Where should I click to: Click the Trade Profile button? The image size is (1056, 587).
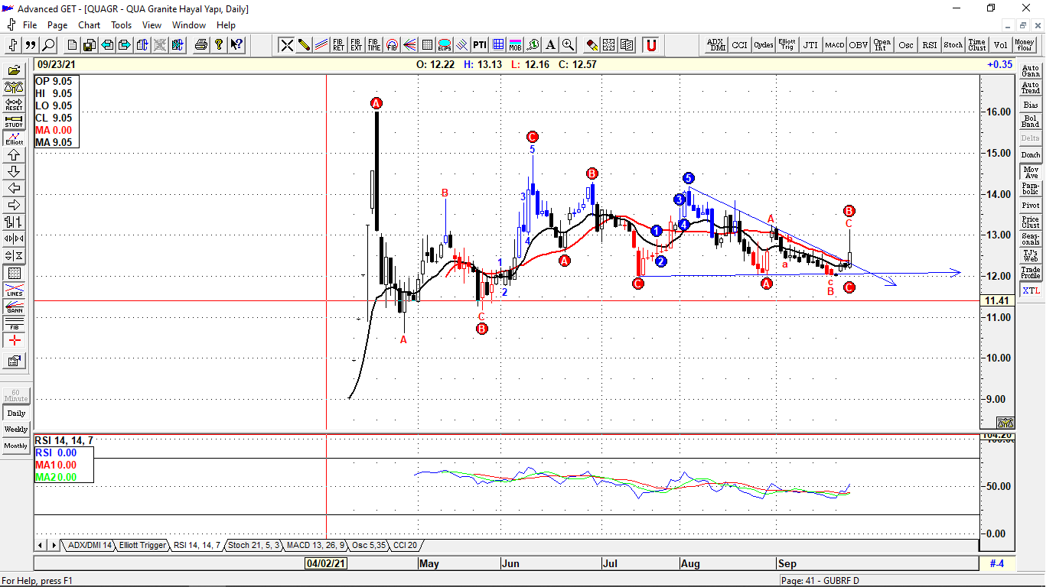[1031, 272]
